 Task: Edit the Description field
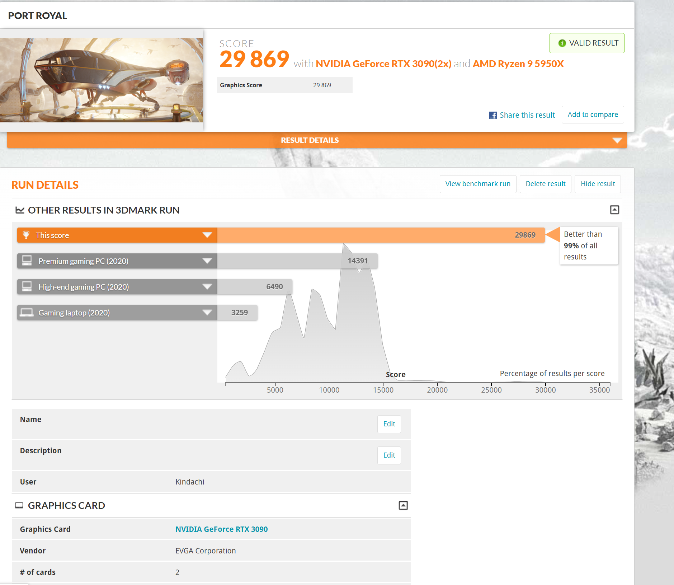(389, 455)
